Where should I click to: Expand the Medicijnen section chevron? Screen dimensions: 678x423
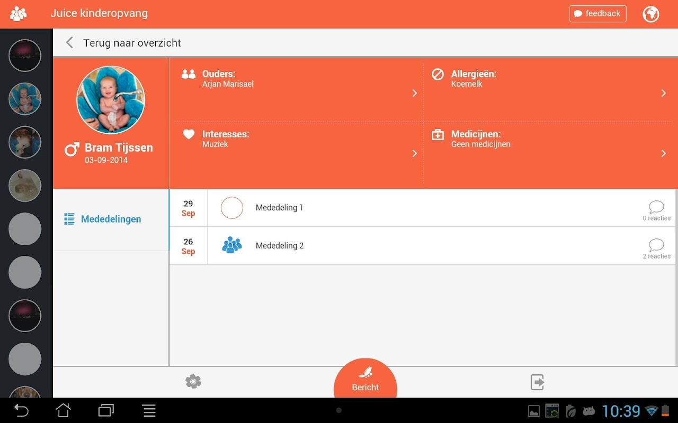pos(664,153)
